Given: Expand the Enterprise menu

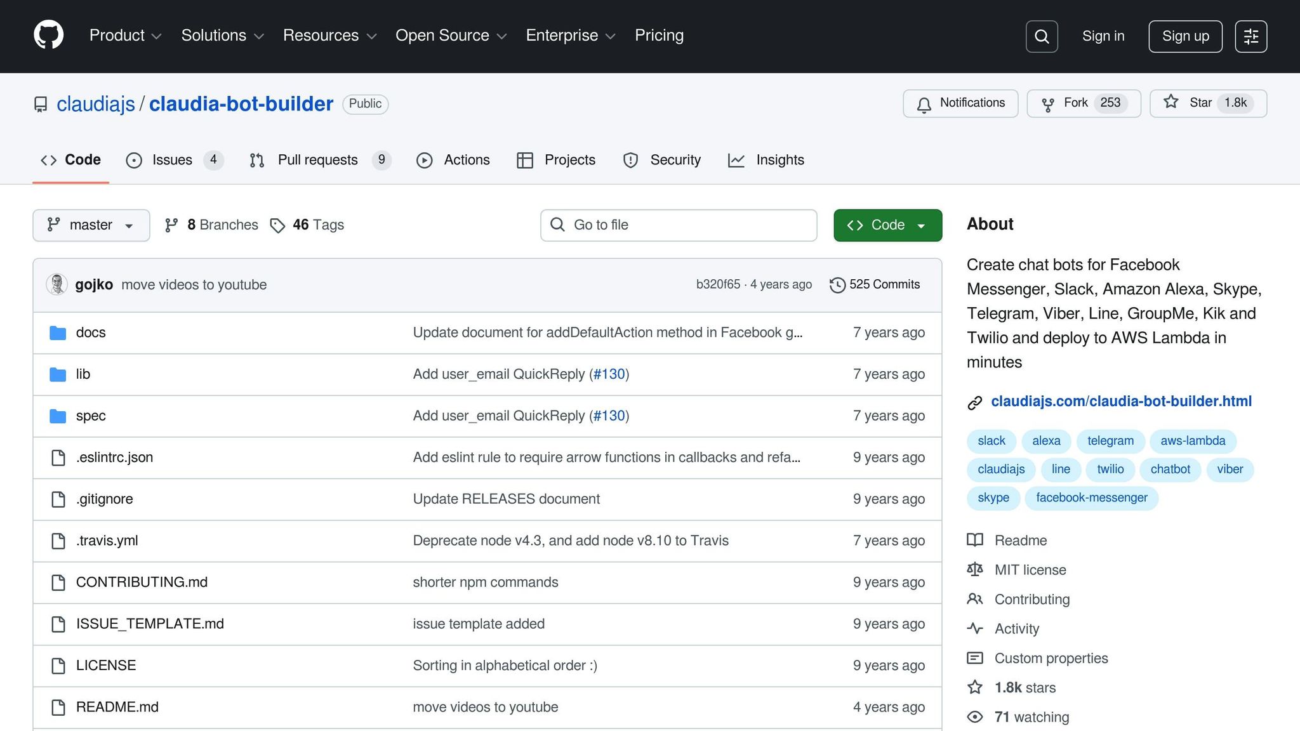Looking at the screenshot, I should tap(571, 36).
